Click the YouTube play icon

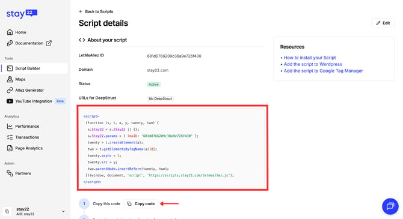[x=10, y=101]
